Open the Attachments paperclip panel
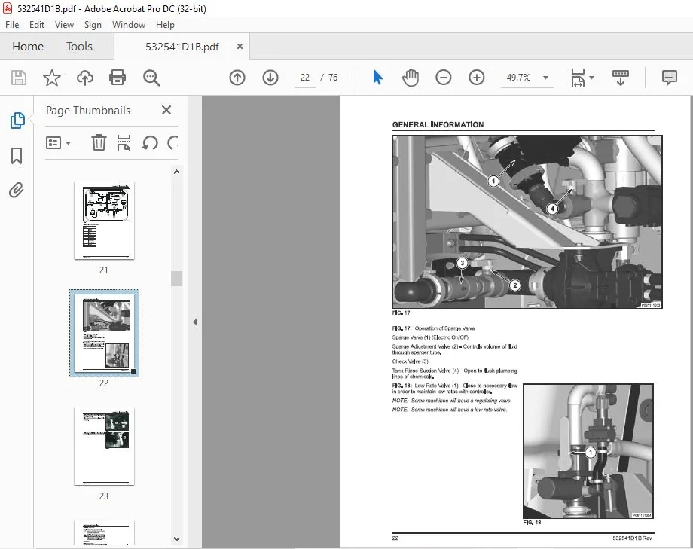The image size is (693, 549). 17,191
